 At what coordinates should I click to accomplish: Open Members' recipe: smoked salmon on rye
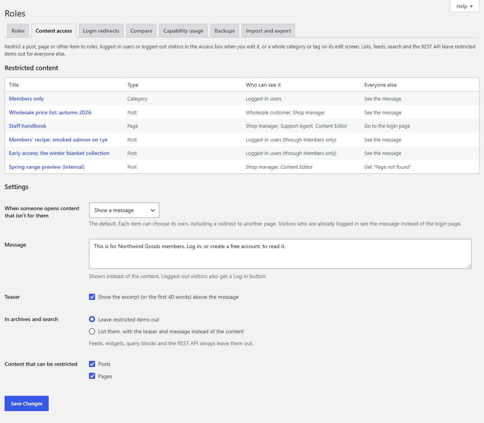coord(58,140)
